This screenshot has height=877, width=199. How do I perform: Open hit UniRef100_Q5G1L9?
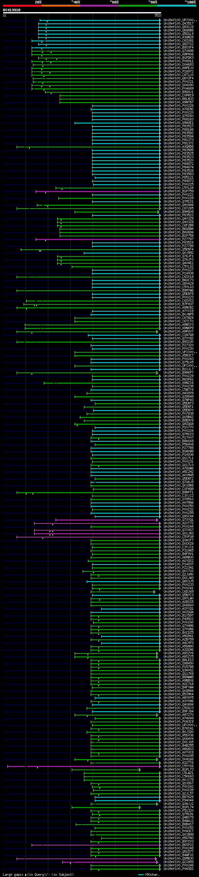coord(178,34)
